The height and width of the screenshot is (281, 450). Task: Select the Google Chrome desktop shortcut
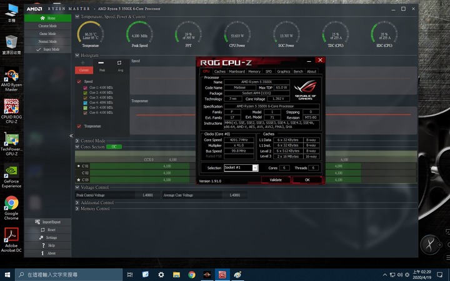(11, 208)
